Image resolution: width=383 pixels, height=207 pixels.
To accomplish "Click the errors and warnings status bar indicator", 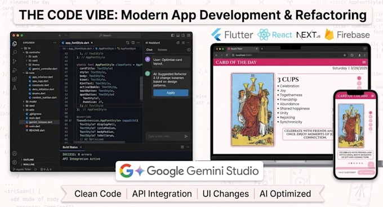I will [x=46, y=169].
